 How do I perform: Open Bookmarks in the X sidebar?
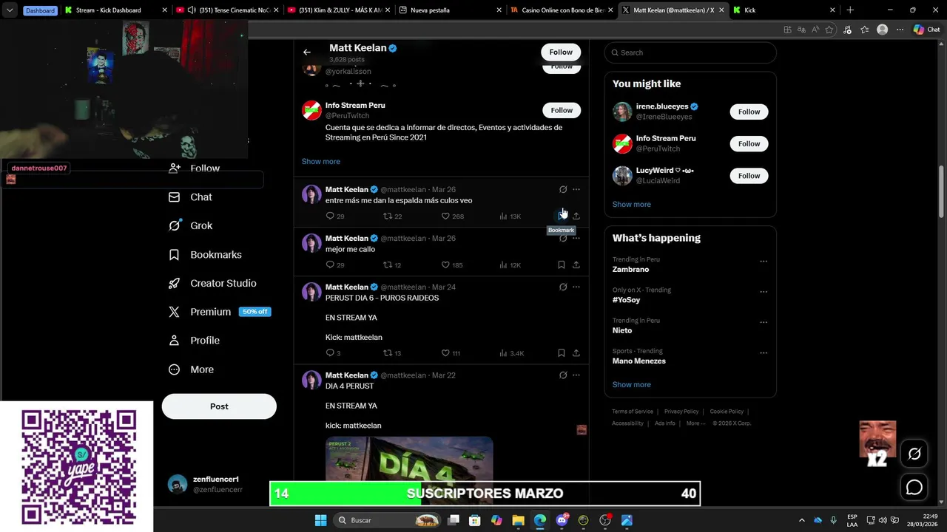tap(206, 254)
